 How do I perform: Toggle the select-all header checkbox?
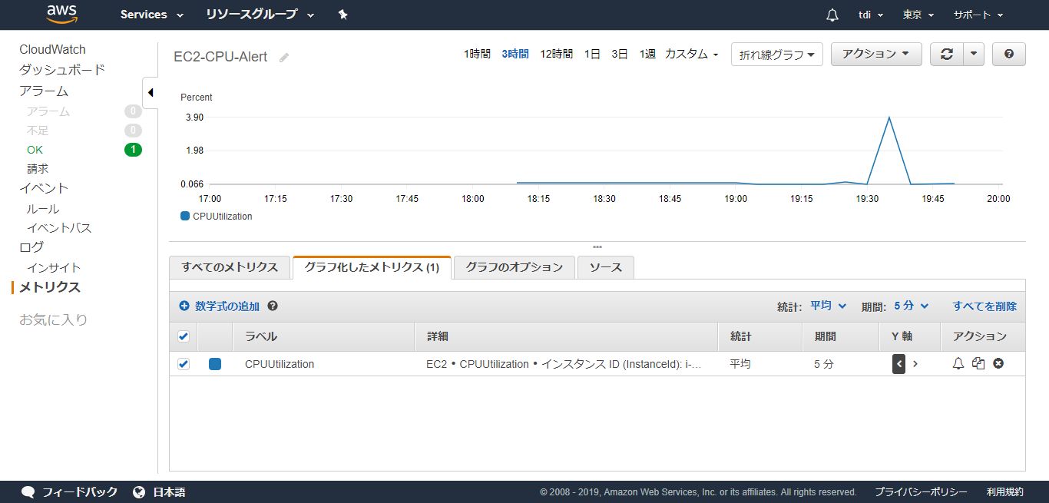pos(184,336)
